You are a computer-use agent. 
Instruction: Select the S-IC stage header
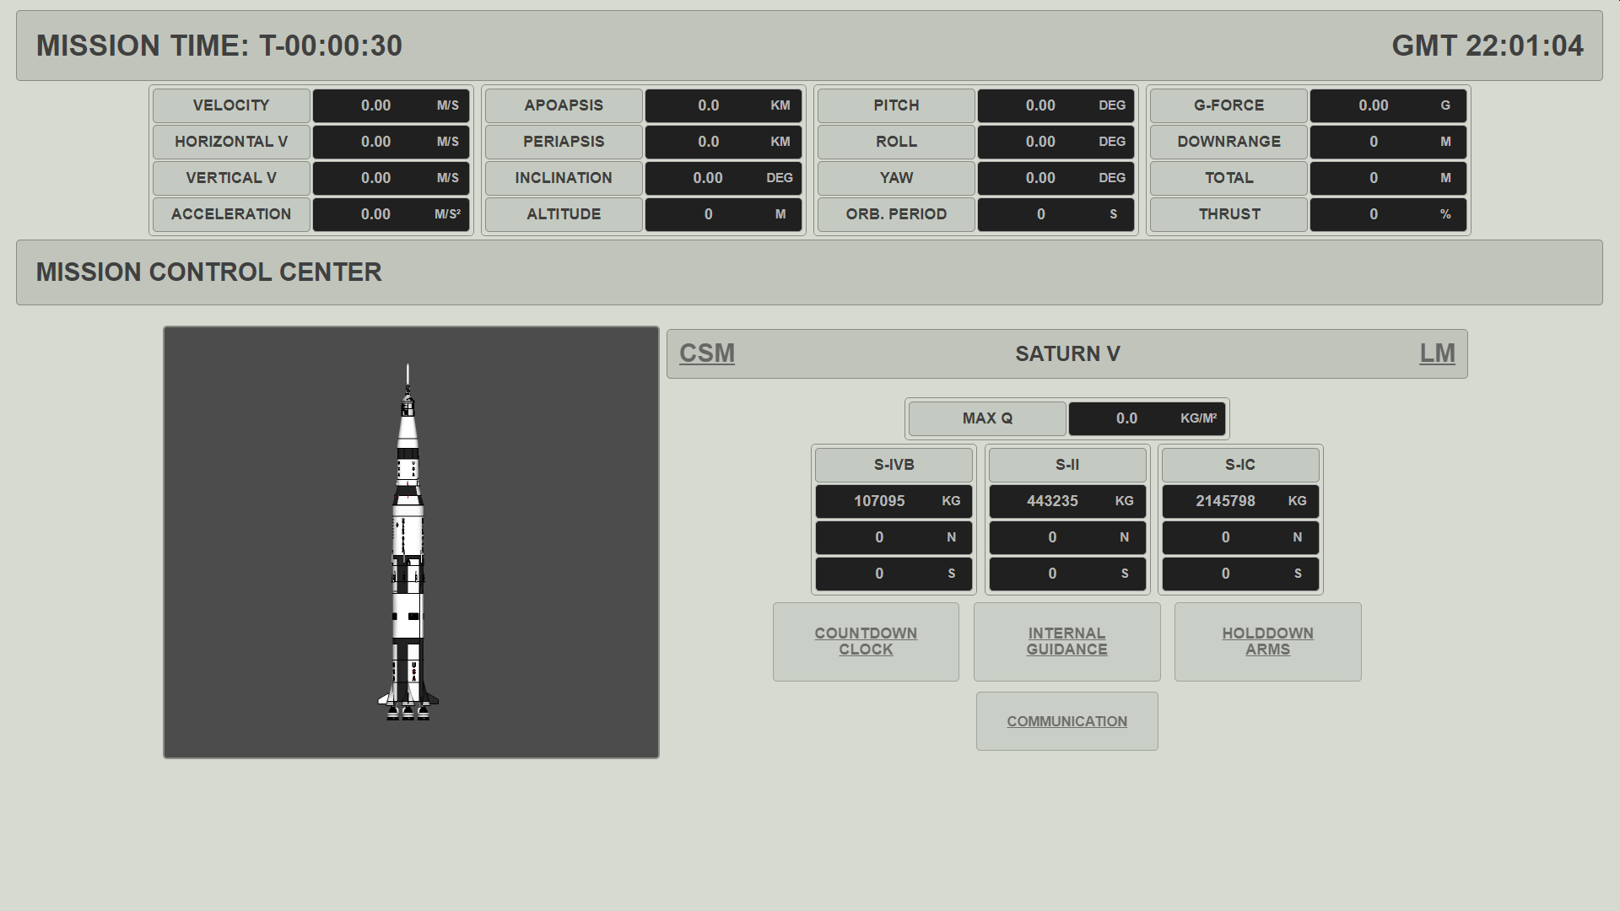click(x=1239, y=465)
